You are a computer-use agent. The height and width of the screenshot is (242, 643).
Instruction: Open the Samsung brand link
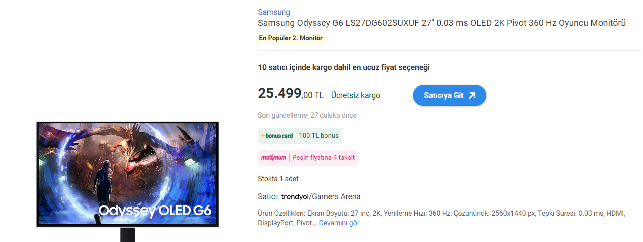pyautogui.click(x=274, y=12)
